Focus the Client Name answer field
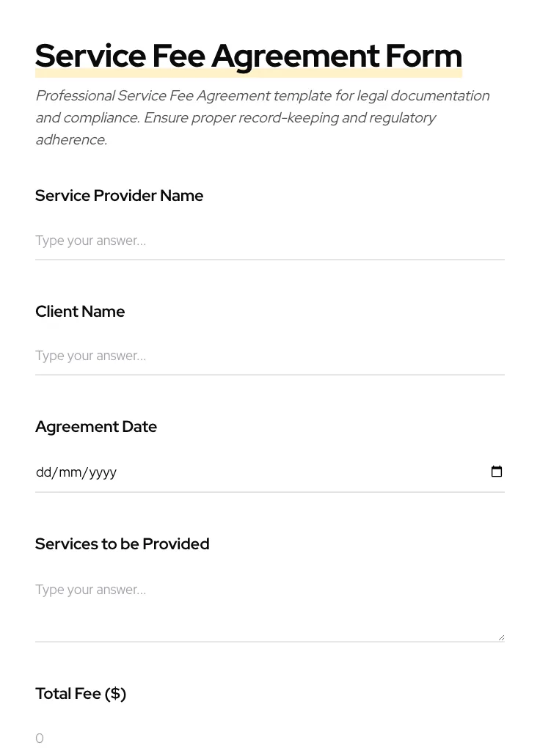Viewport: 540px width, 751px height. pos(220,356)
